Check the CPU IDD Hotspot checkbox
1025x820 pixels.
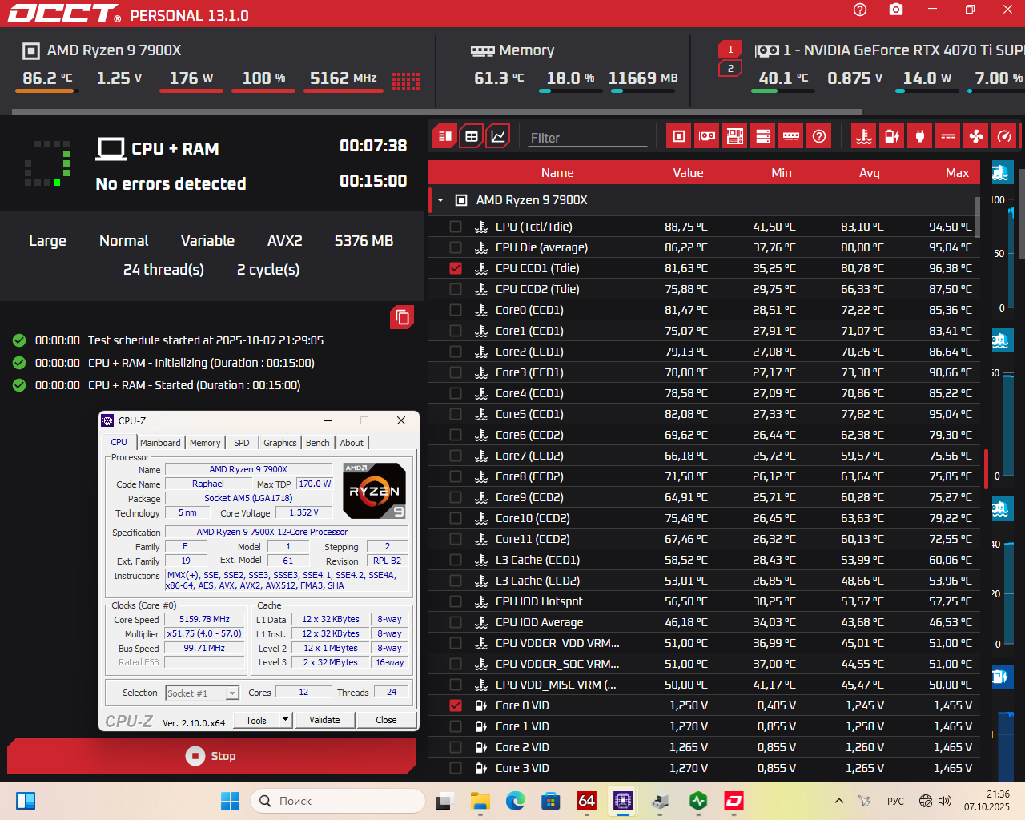456,601
